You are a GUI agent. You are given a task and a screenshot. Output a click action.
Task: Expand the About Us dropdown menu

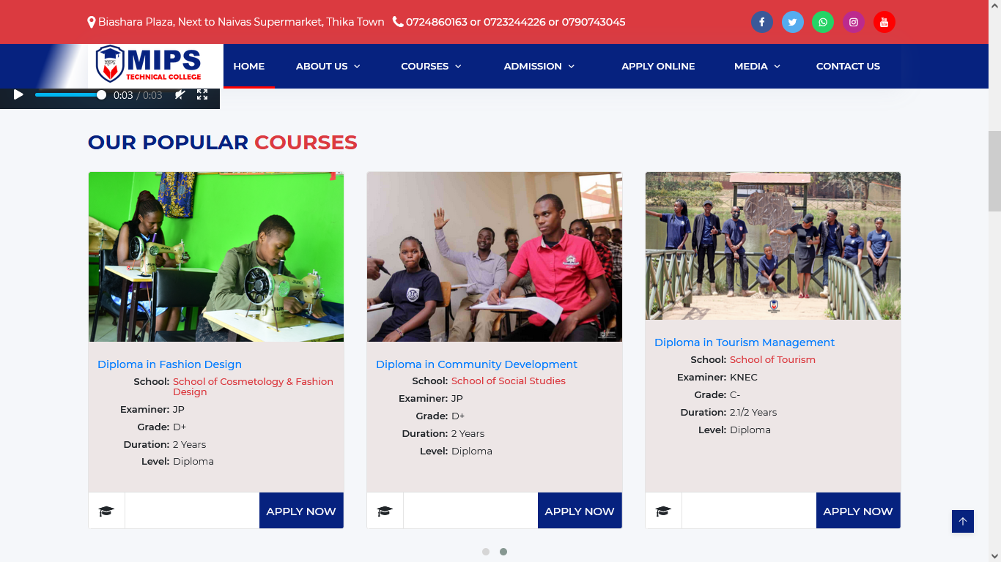pos(328,66)
